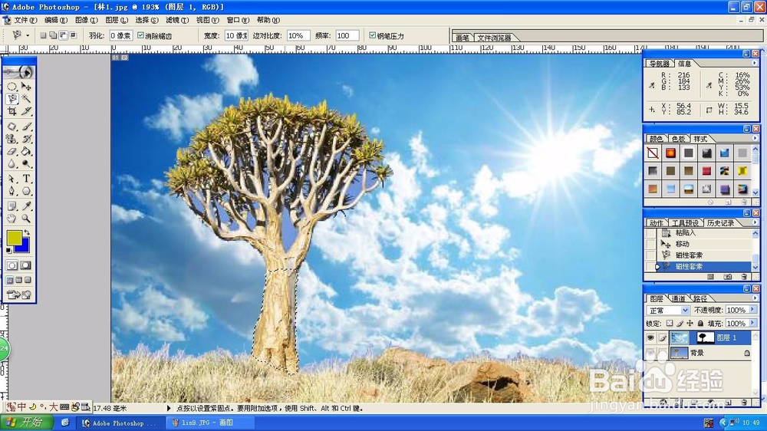This screenshot has width=767, height=431.
Task: Select the Paint Bucket tool
Action: click(x=26, y=152)
